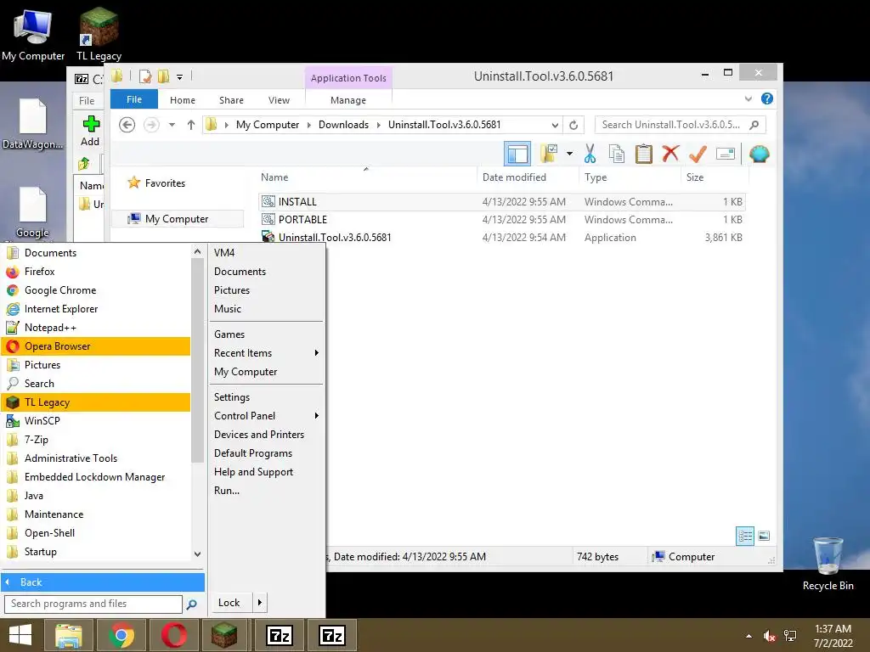
Task: Open the Home ribbon tab
Action: [x=183, y=100]
